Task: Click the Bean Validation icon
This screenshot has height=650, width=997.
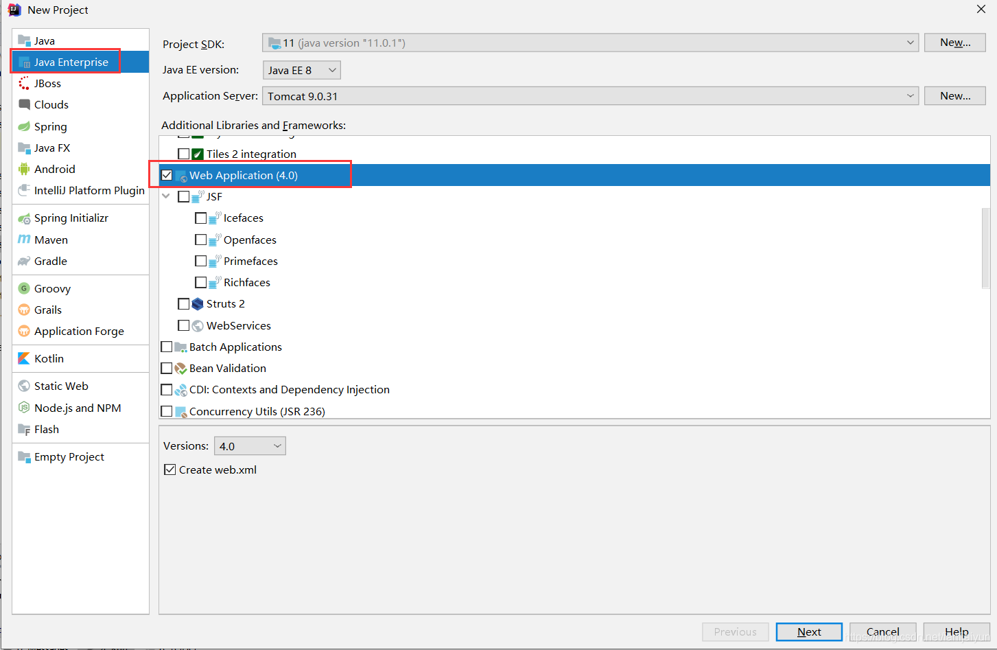Action: click(x=180, y=369)
